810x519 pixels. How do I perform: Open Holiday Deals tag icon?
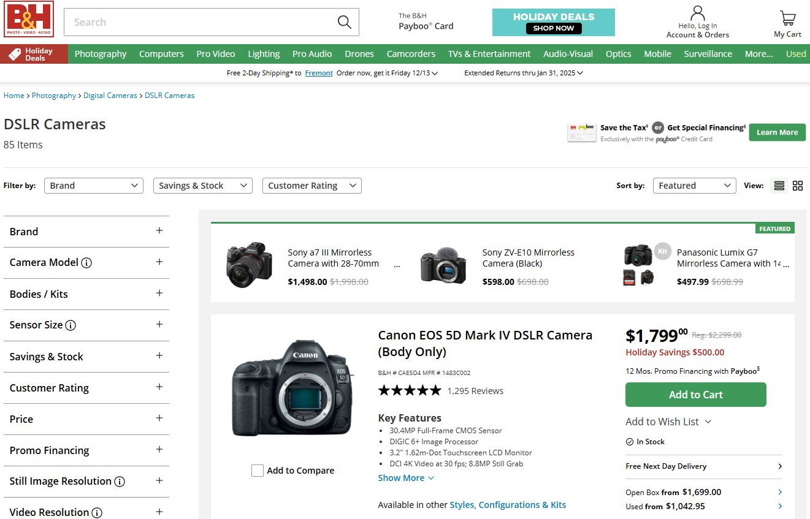pos(15,54)
